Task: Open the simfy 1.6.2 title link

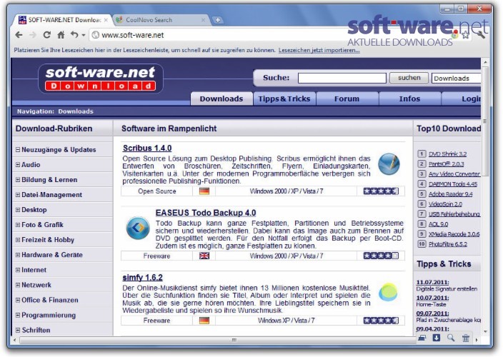Action: (x=142, y=278)
